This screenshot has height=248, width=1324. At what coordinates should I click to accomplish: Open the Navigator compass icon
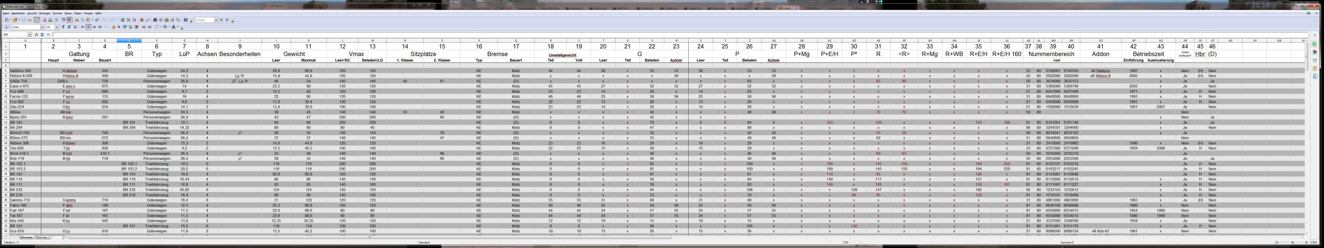pos(161,20)
